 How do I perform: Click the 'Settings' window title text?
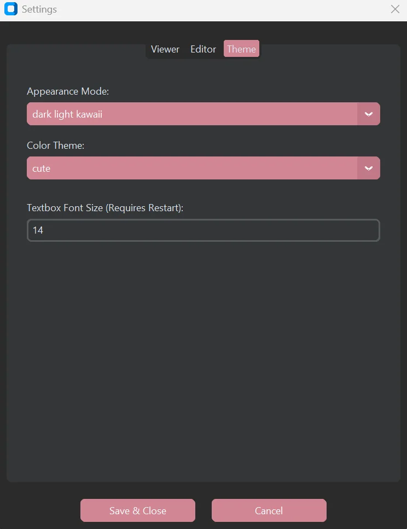pyautogui.click(x=39, y=9)
